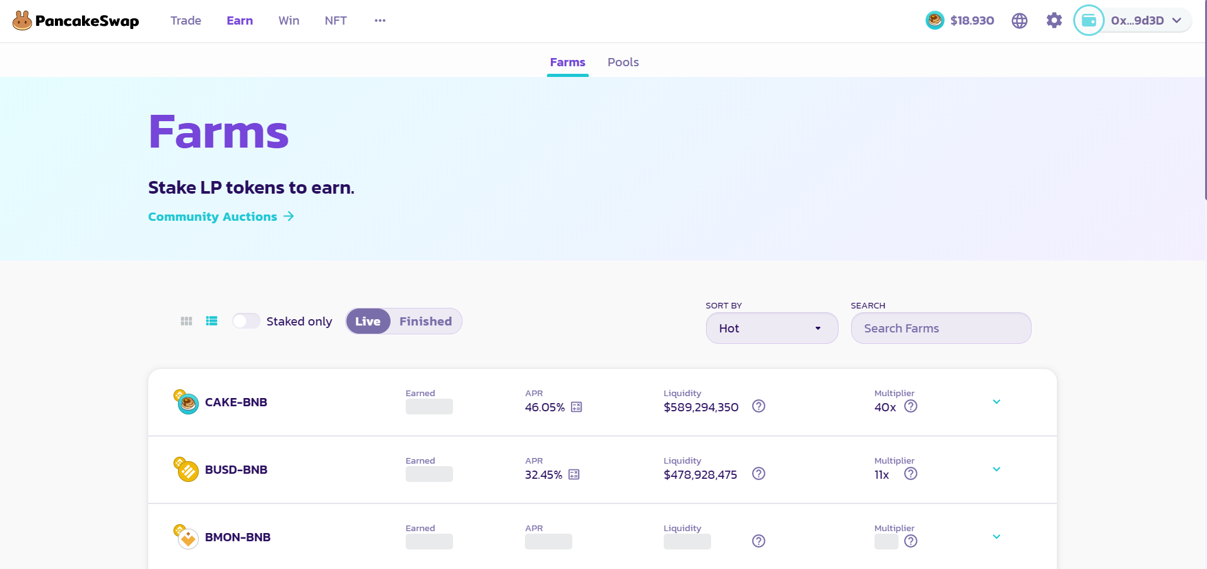
Task: Click the 46.05% APR value
Action: (x=545, y=408)
